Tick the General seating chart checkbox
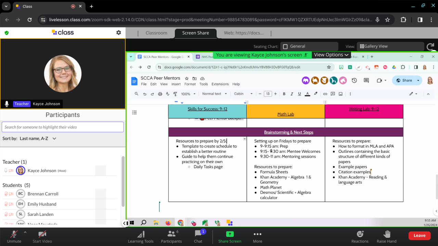Screen dimensions: 438x246 tap(285, 46)
